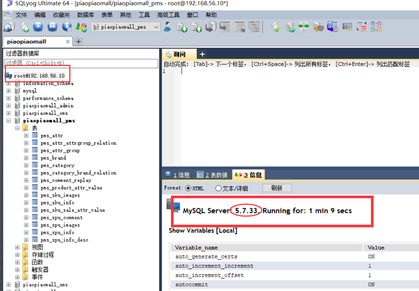Click the database cylinder icon beside mysql
Screen dimensions: 419x291
[18, 91]
